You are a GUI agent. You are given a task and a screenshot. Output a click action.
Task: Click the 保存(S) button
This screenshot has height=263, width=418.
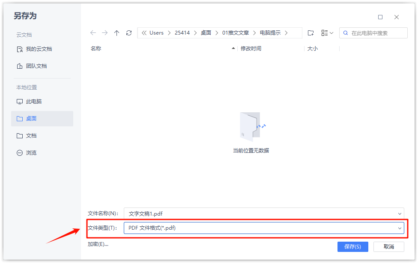click(353, 247)
